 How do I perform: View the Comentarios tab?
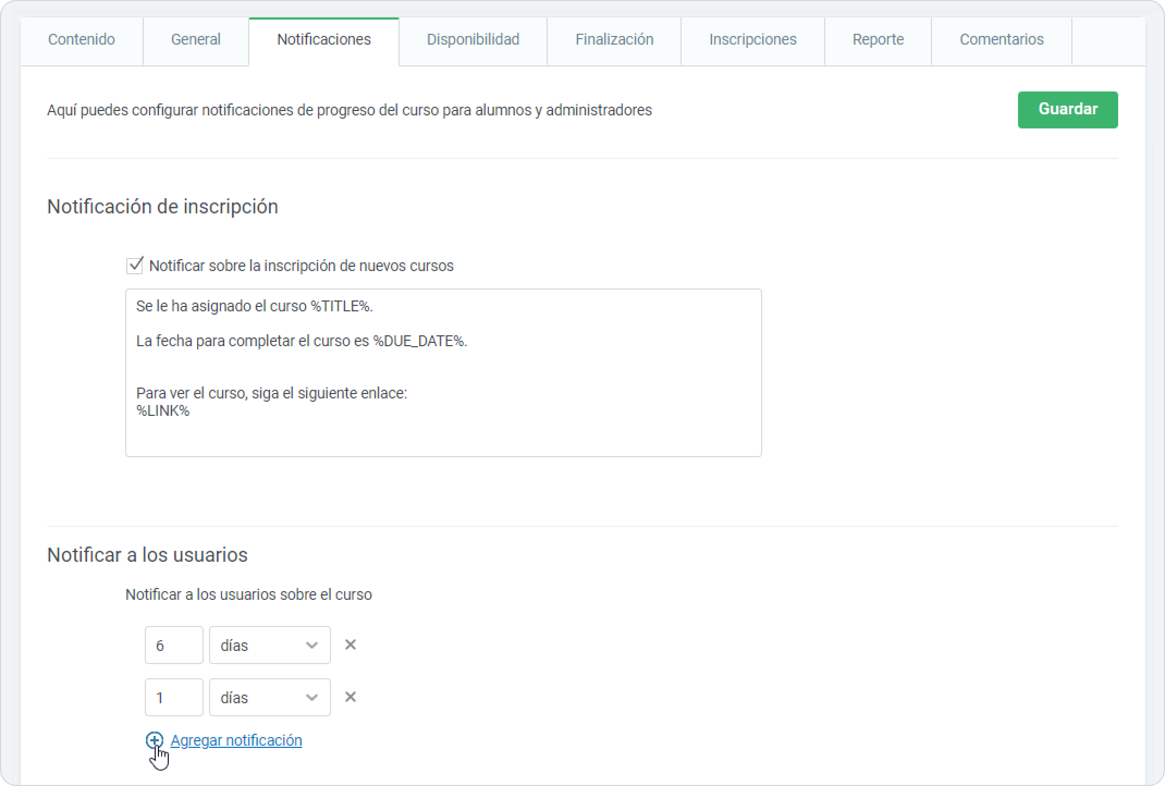(1001, 40)
